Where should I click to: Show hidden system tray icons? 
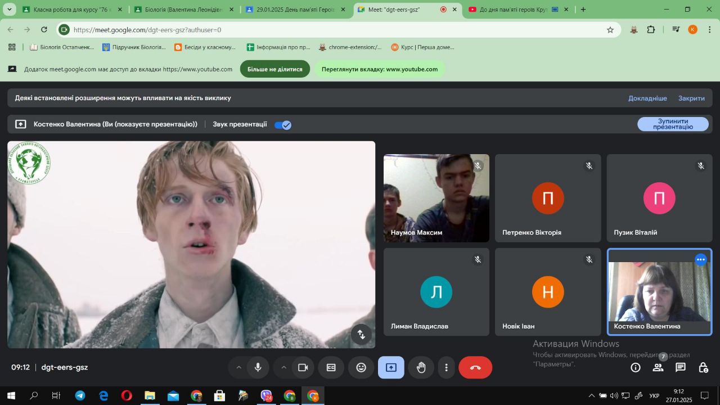591,396
